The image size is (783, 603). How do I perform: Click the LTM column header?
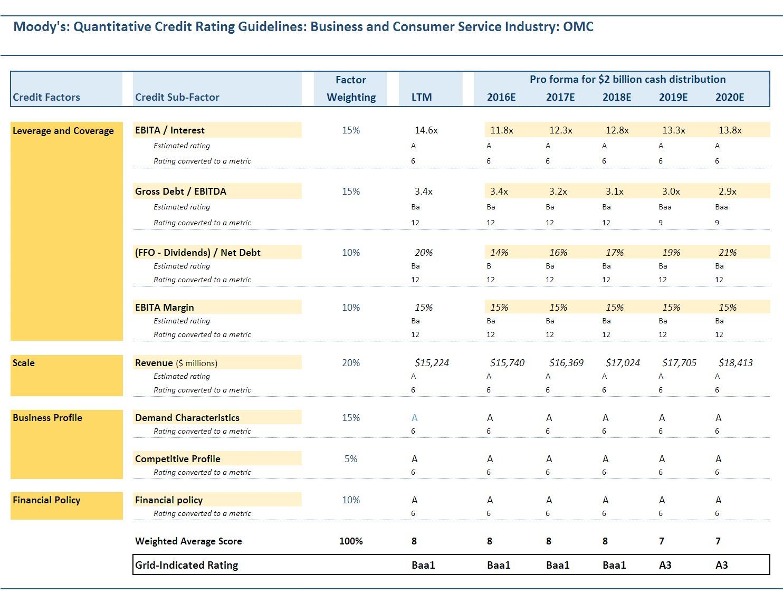(422, 97)
